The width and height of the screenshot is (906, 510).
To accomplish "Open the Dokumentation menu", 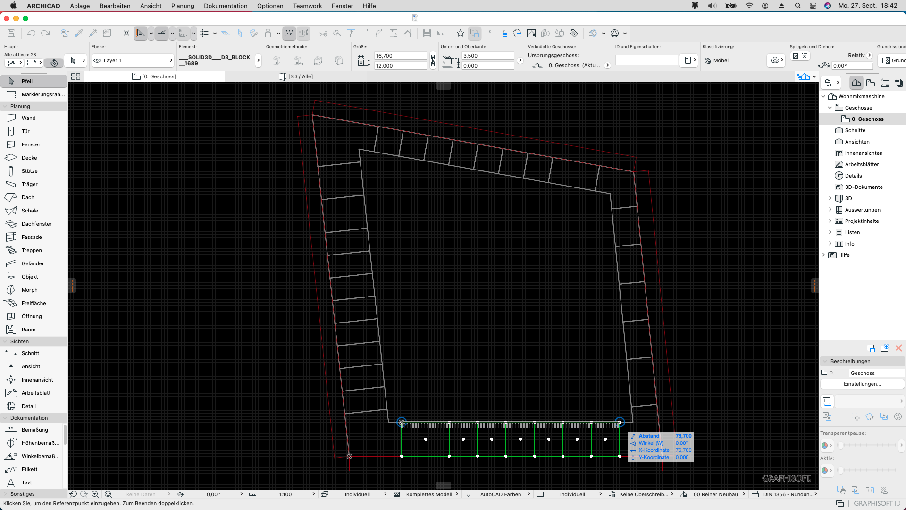I will 225,6.
